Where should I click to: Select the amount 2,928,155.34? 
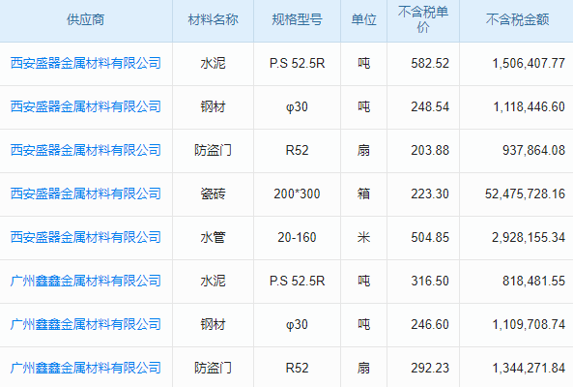(529, 237)
